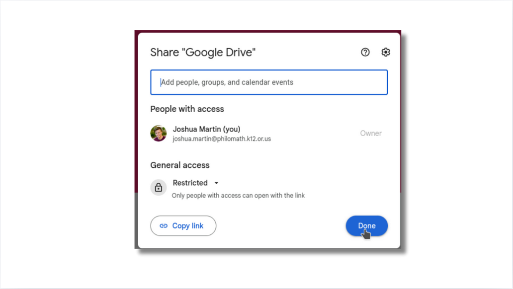Click the Owner role label

pos(371,134)
